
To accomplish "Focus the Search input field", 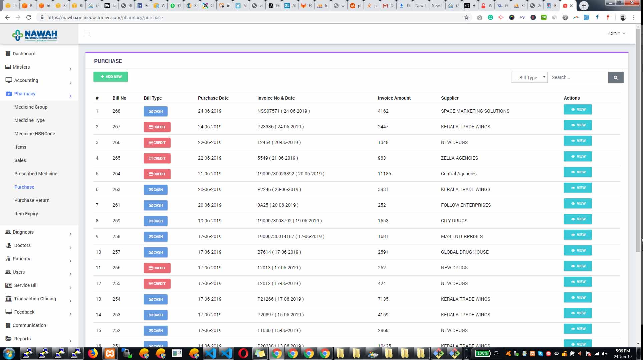I will pos(578,77).
